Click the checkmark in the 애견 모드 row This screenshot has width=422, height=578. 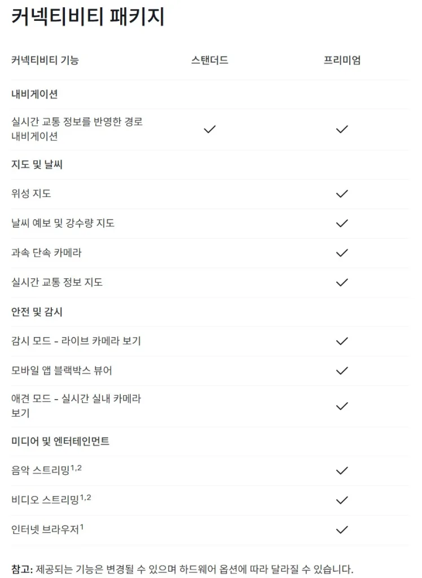pyautogui.click(x=342, y=406)
